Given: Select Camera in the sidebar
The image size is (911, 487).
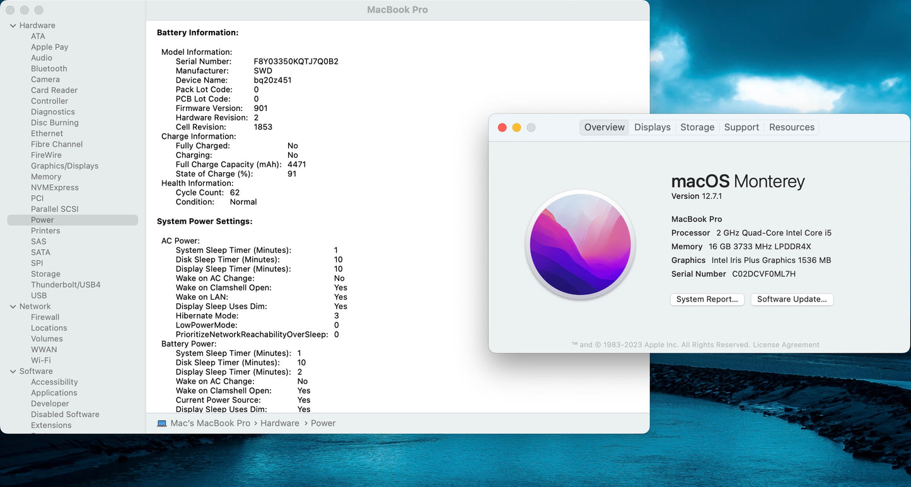Looking at the screenshot, I should [x=45, y=79].
